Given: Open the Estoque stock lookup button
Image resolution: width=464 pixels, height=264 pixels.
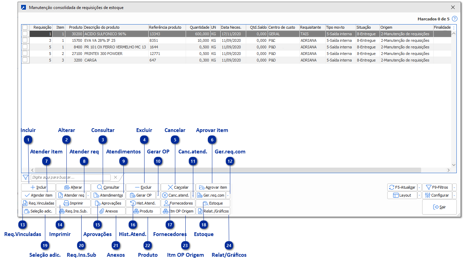Looking at the screenshot, I should coord(213,203).
